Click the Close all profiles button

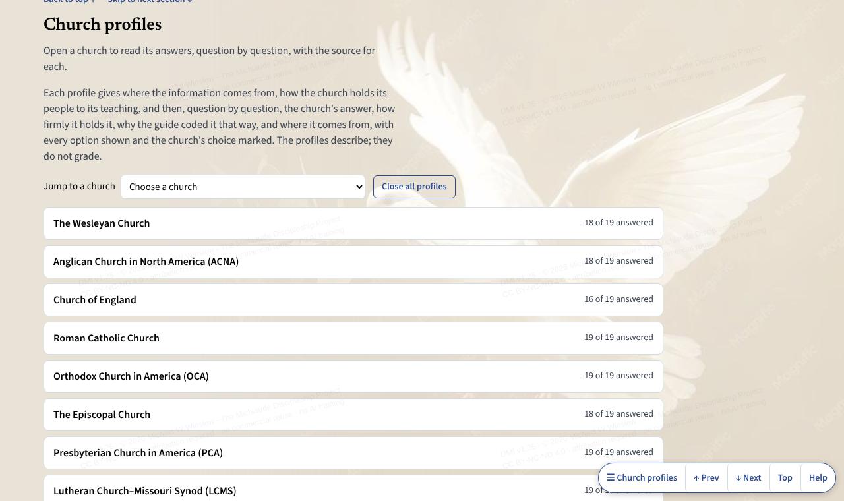[x=414, y=187]
